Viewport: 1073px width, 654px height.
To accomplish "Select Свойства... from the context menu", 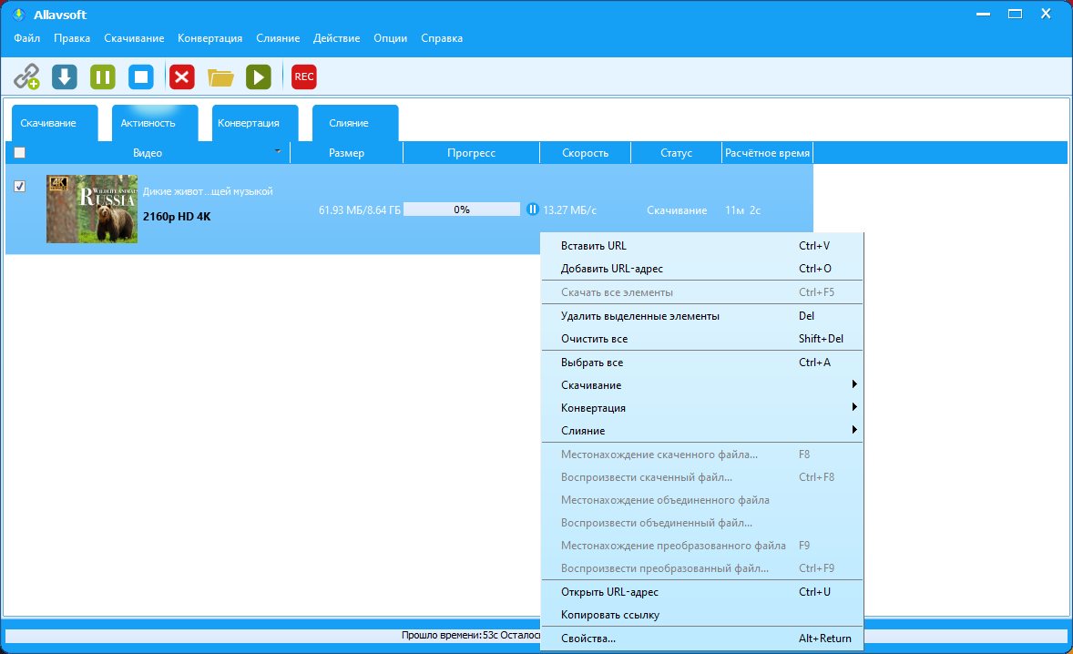I will point(588,639).
